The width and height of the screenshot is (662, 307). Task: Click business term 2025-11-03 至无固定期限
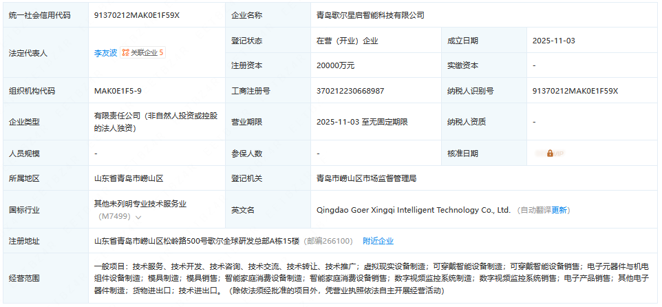pyautogui.click(x=362, y=122)
